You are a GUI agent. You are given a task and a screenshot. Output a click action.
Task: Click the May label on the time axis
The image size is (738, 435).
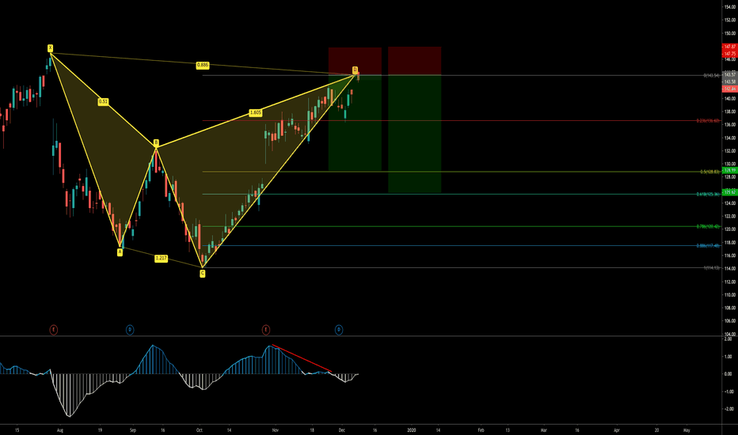[687, 430]
